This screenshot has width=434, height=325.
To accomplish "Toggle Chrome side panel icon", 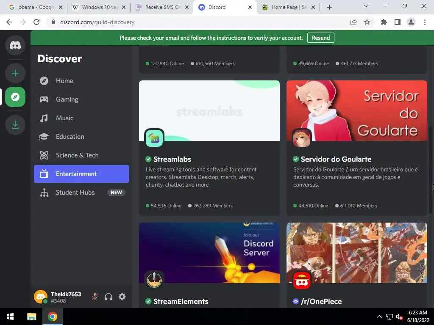I will [x=398, y=22].
